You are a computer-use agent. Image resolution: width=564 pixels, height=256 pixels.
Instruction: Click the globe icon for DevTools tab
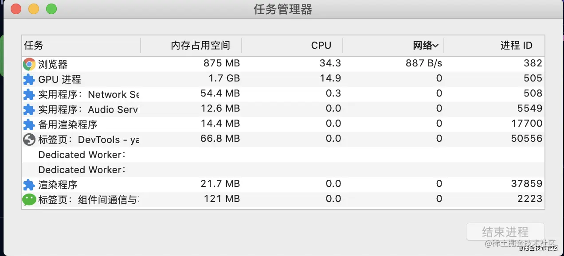coord(29,140)
